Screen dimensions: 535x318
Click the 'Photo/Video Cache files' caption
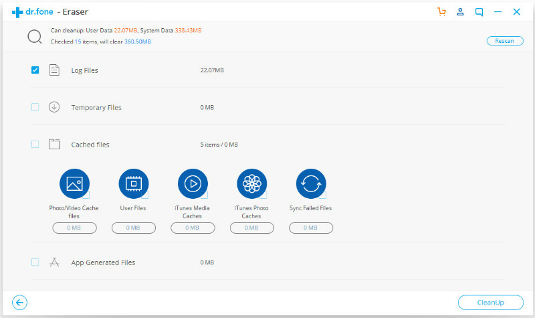click(74, 212)
